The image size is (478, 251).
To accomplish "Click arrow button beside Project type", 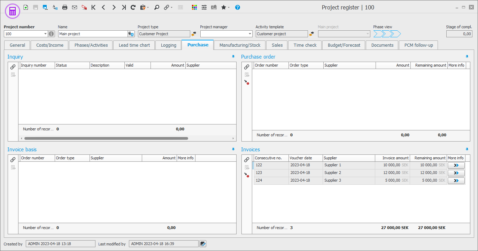I will [194, 34].
